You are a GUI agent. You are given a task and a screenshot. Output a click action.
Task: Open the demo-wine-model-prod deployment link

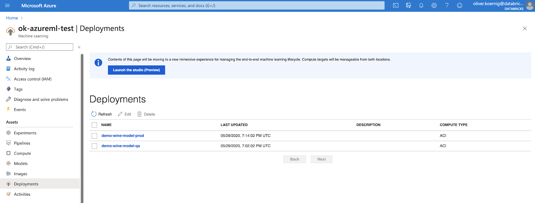[x=123, y=136]
